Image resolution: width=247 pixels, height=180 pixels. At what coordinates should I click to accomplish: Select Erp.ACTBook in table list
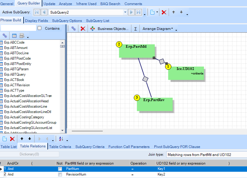pos(14,80)
